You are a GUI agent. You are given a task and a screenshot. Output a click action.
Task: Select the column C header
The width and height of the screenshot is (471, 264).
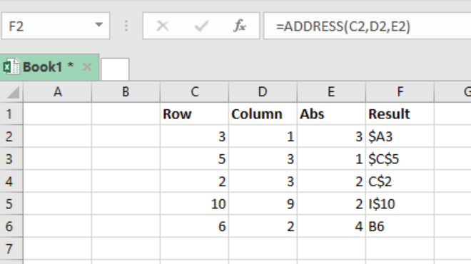(x=194, y=92)
